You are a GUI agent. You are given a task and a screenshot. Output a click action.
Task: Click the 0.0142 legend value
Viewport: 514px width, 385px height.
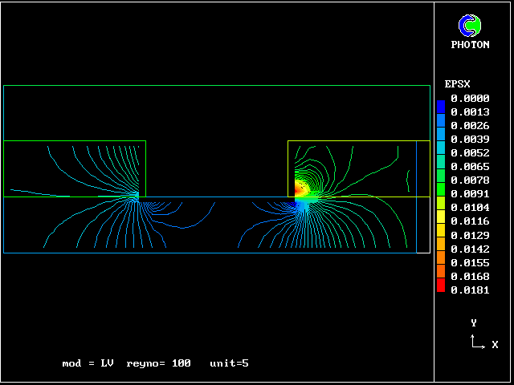pyautogui.click(x=470, y=249)
